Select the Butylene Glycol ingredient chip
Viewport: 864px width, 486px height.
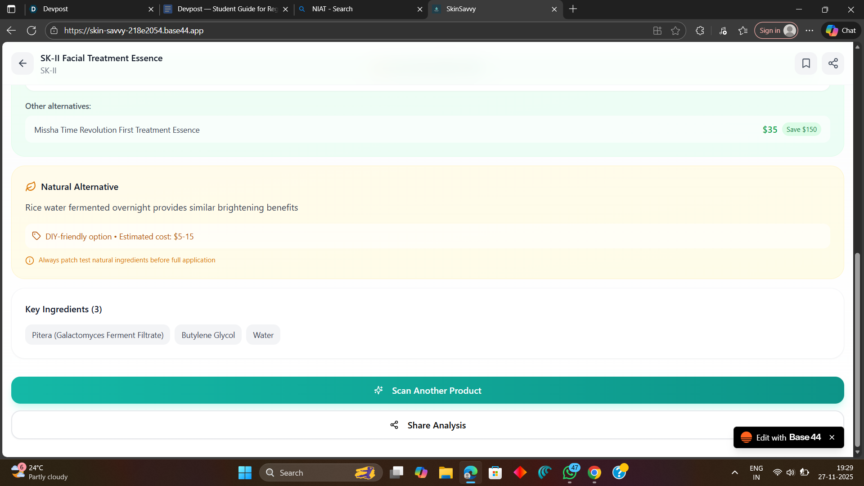[208, 335]
